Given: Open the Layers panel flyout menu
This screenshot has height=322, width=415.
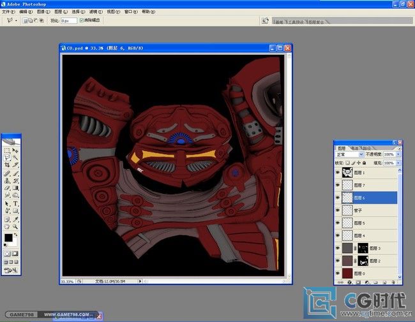Looking at the screenshot, I should click(400, 149).
